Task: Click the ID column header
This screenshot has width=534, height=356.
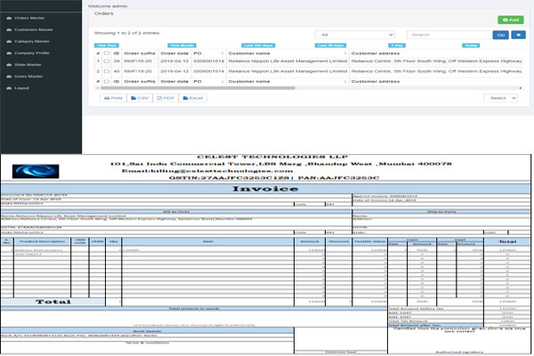Action: coord(116,53)
